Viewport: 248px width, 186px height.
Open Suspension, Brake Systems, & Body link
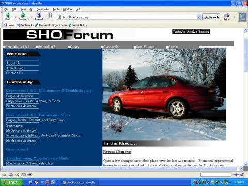point(33,101)
